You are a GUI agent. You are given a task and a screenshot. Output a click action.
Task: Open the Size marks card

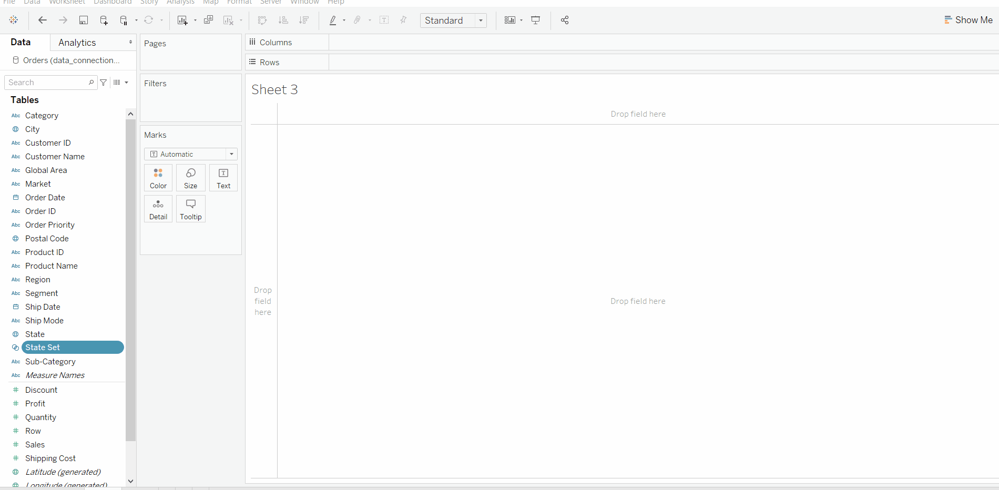[x=191, y=178]
